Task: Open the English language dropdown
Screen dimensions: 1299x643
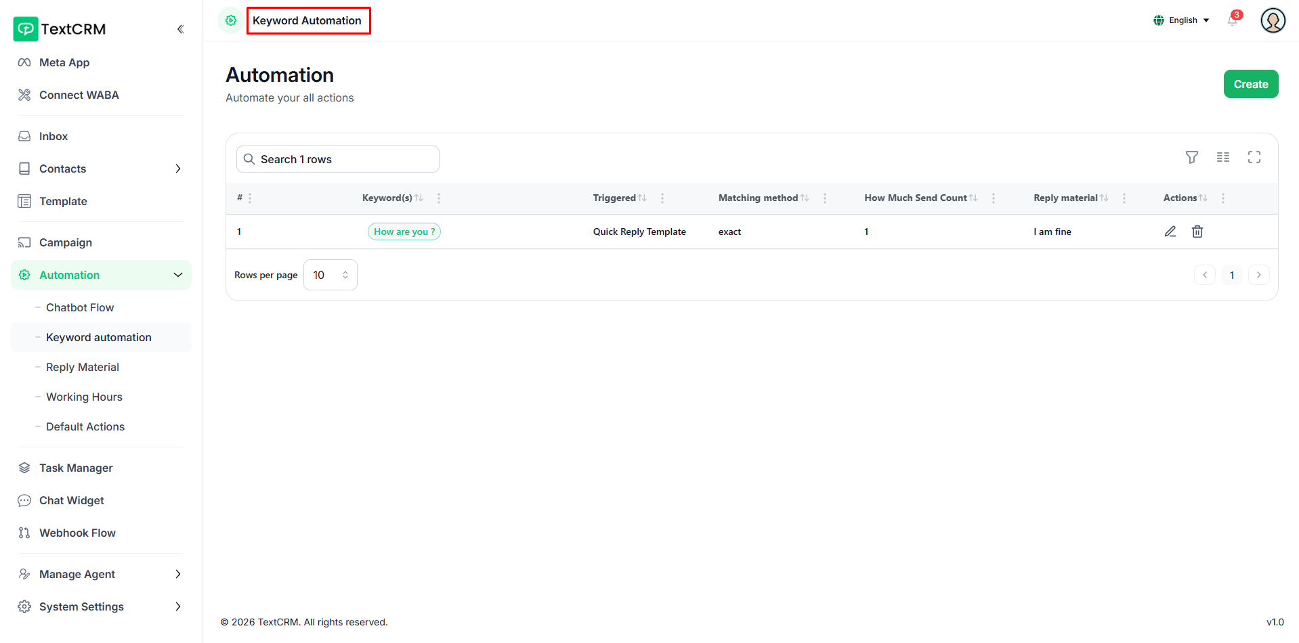Action: click(1182, 20)
